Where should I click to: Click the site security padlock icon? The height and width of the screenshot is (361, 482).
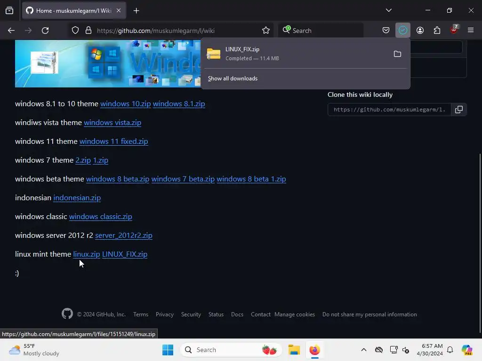coord(88,31)
